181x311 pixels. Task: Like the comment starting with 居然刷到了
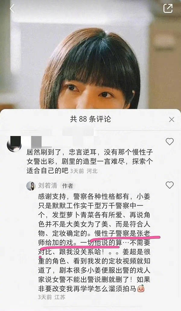pos(170,141)
